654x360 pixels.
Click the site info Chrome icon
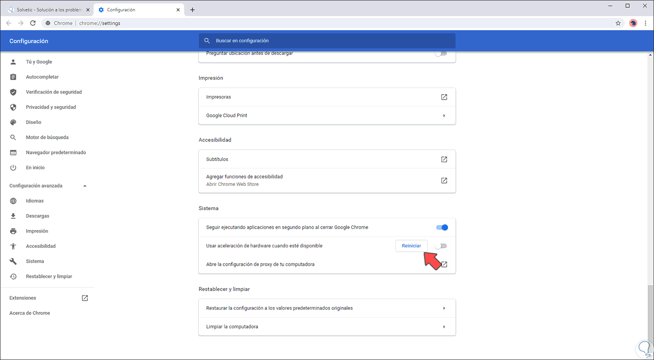(x=48, y=23)
